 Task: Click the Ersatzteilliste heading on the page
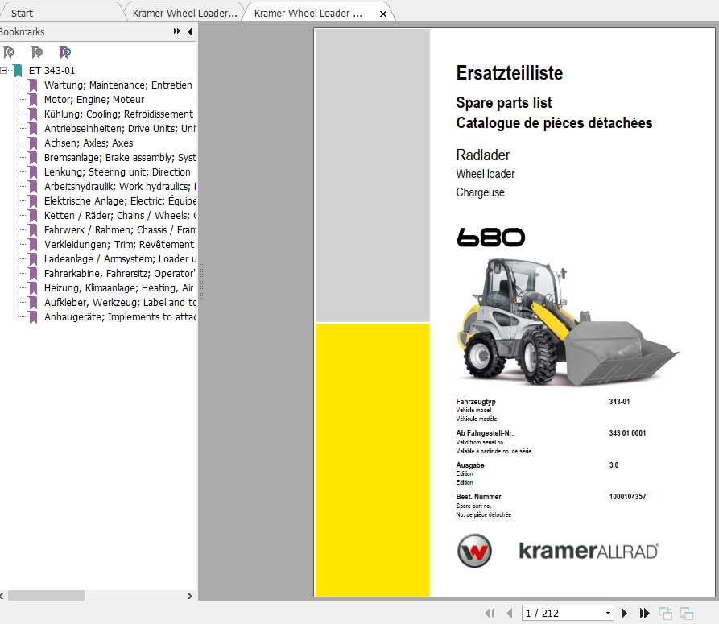coord(510,73)
